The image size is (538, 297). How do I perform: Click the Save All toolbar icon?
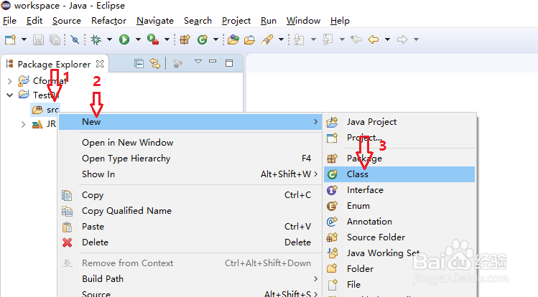tap(55, 39)
